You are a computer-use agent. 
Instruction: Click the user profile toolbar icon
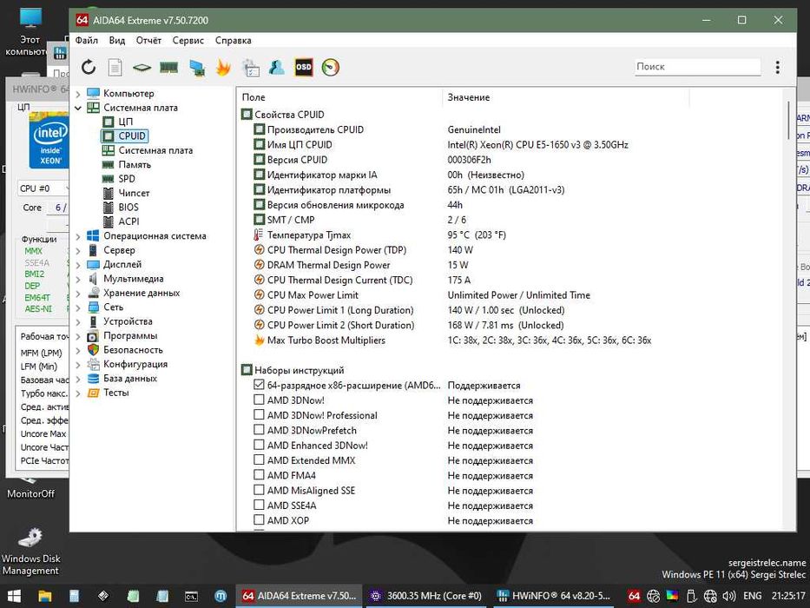(x=277, y=67)
